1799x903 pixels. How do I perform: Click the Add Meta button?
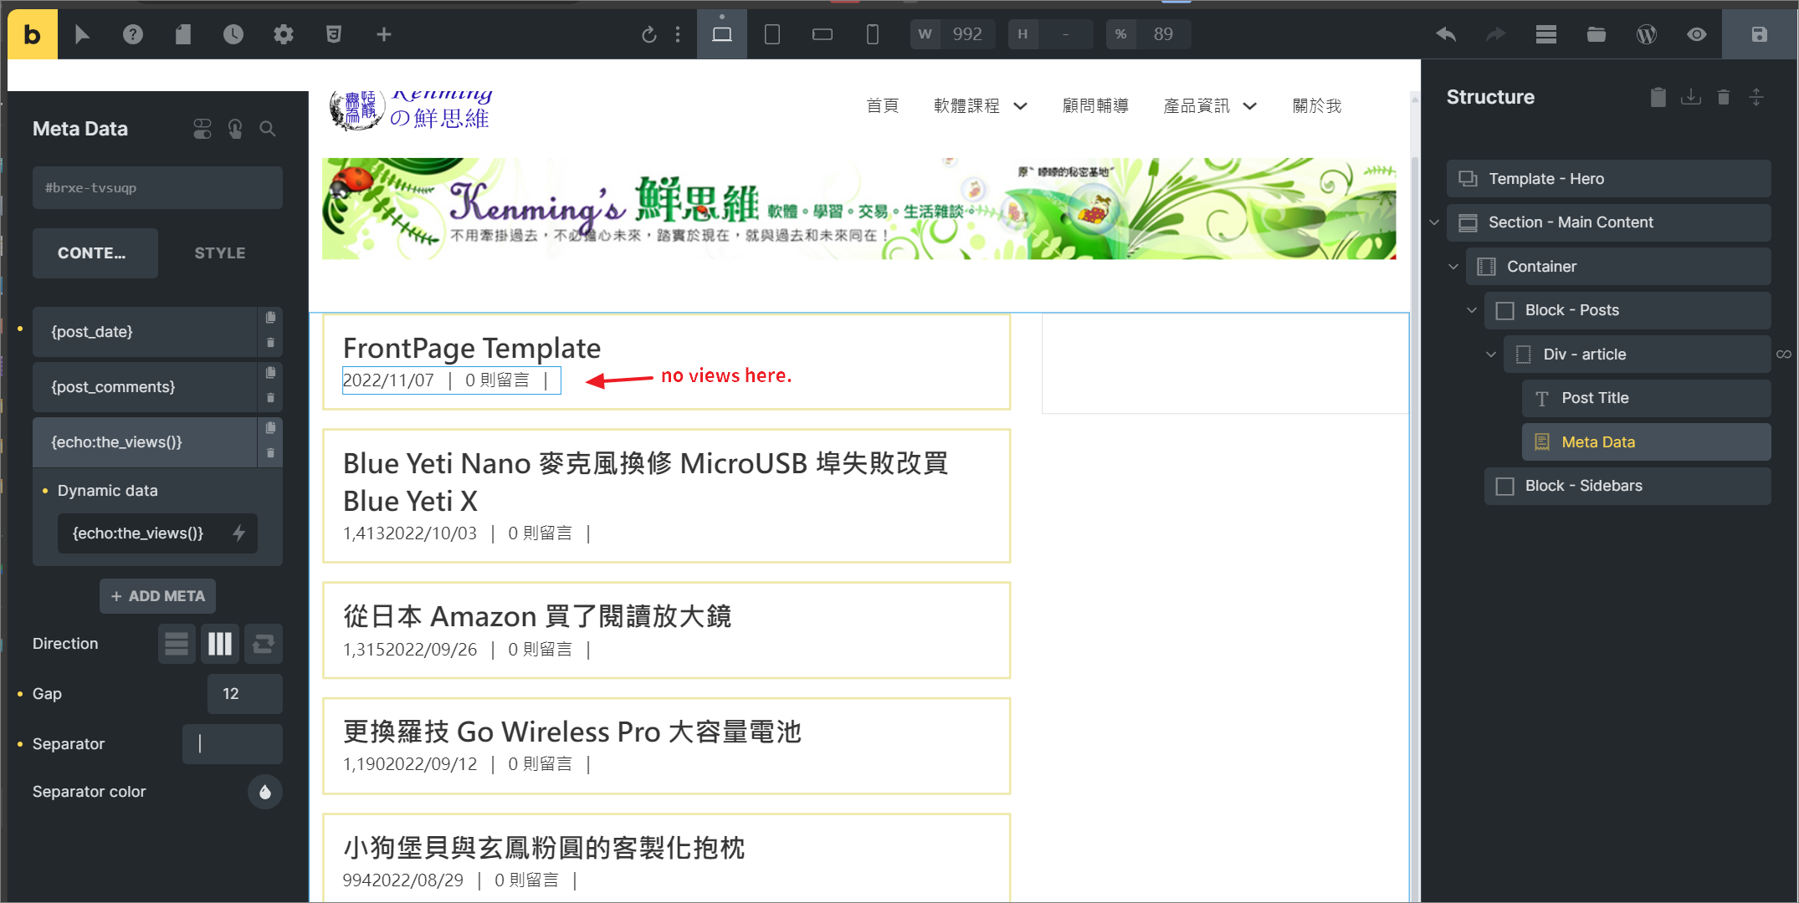pyautogui.click(x=157, y=596)
